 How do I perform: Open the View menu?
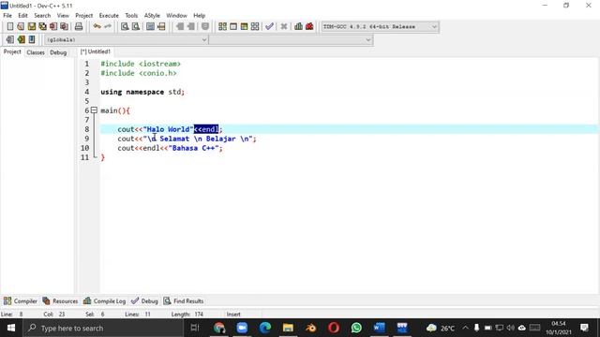click(x=63, y=16)
